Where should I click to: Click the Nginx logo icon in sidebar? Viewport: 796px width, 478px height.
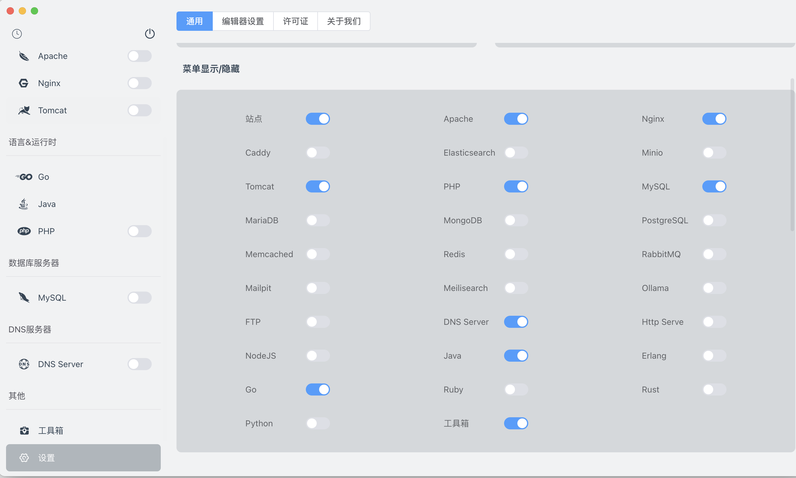click(x=24, y=83)
